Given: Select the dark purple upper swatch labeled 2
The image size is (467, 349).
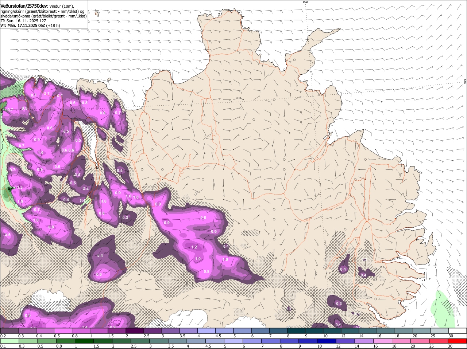Looking at the screenshot, I should point(135,331).
